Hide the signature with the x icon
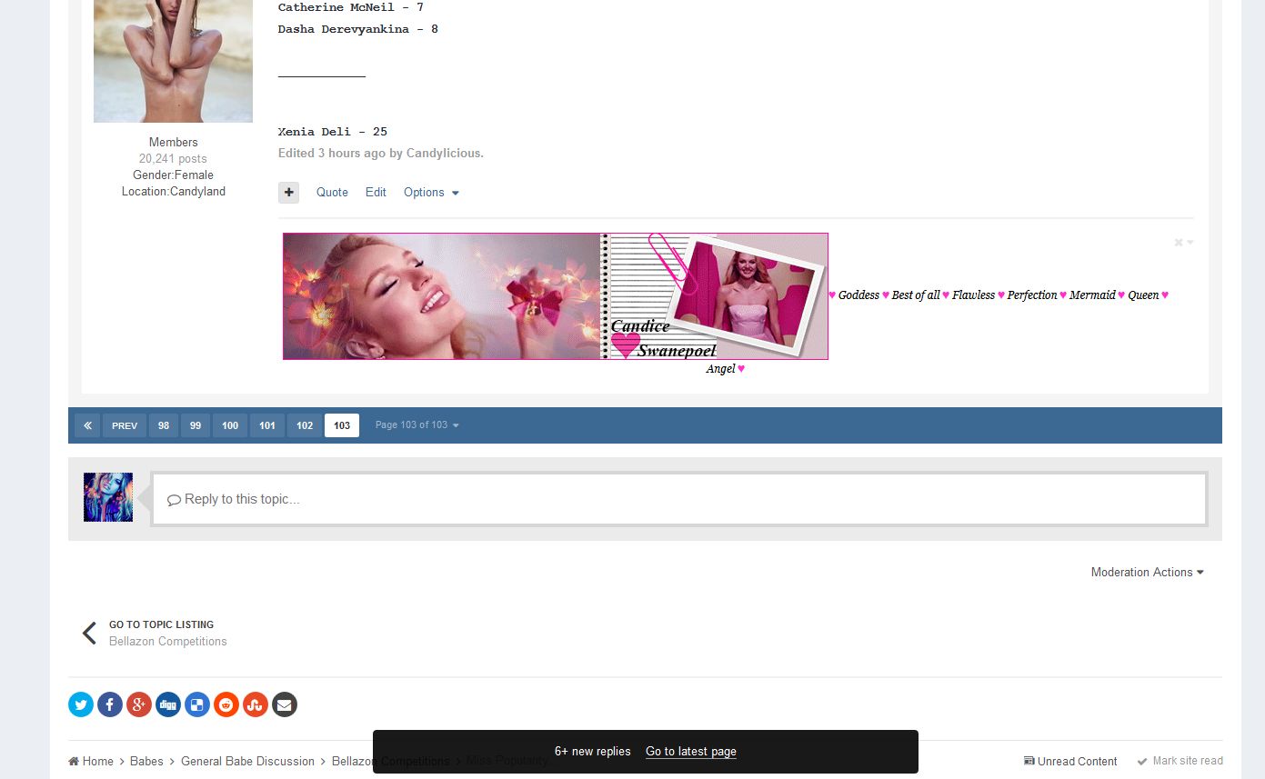This screenshot has width=1265, height=779. pos(1183,243)
